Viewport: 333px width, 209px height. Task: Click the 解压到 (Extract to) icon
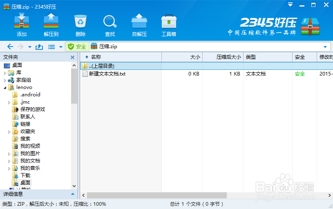[51, 24]
